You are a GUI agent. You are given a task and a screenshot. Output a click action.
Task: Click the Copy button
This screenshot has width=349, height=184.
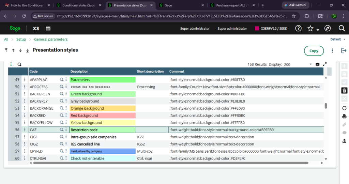tap(314, 51)
